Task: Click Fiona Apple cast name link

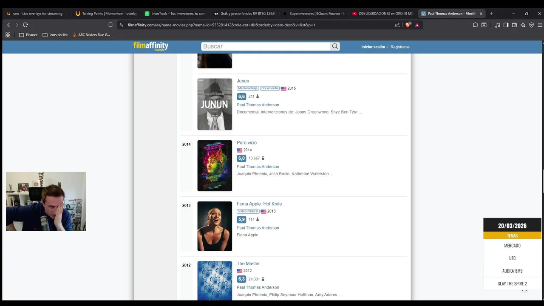Action: point(247,235)
